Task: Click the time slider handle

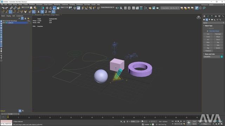Action: 10,114
